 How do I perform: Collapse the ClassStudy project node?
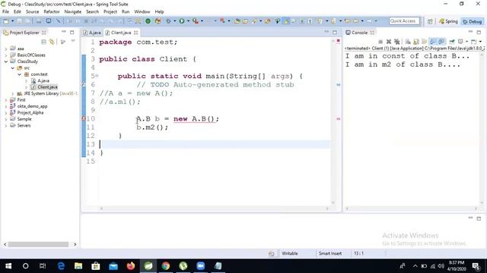pyautogui.click(x=5, y=61)
